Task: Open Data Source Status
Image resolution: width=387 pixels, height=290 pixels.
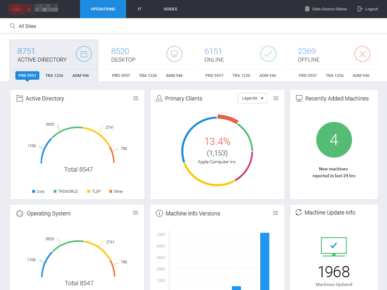Action: tap(326, 9)
